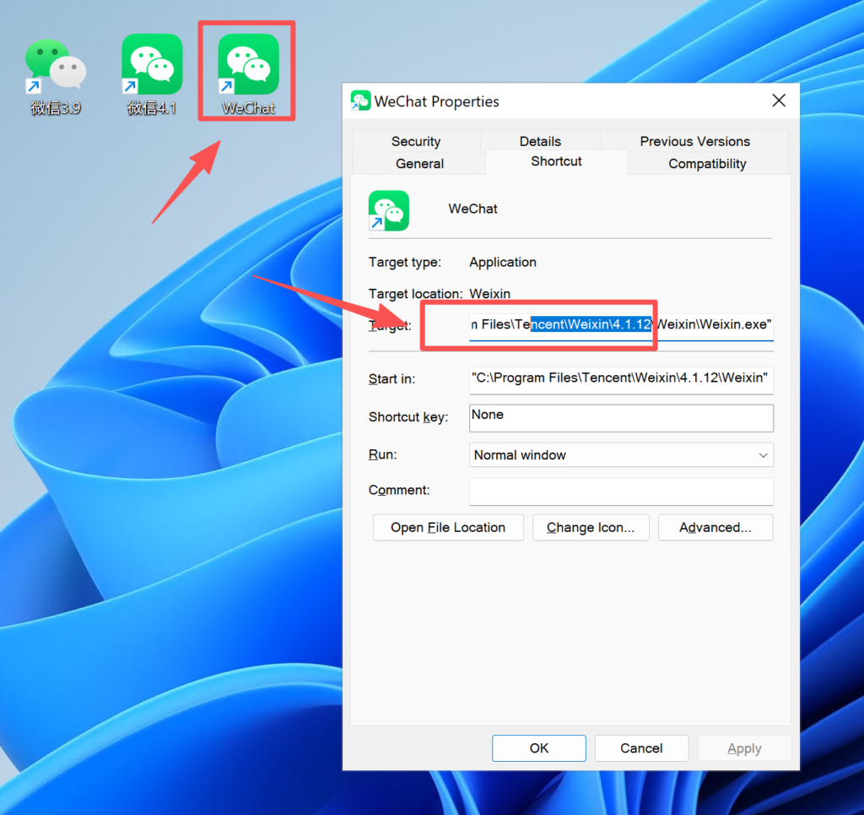Image resolution: width=864 pixels, height=815 pixels.
Task: Click the Application target type value
Action: pyautogui.click(x=503, y=262)
